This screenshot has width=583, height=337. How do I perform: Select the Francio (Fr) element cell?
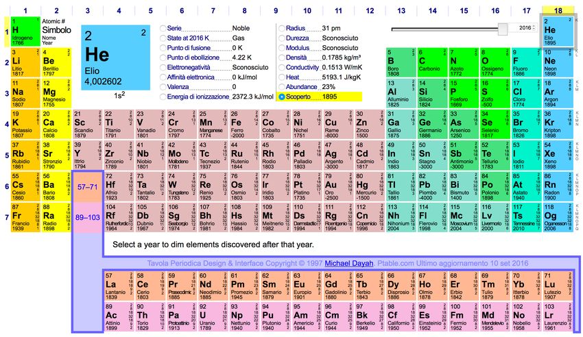(25, 217)
